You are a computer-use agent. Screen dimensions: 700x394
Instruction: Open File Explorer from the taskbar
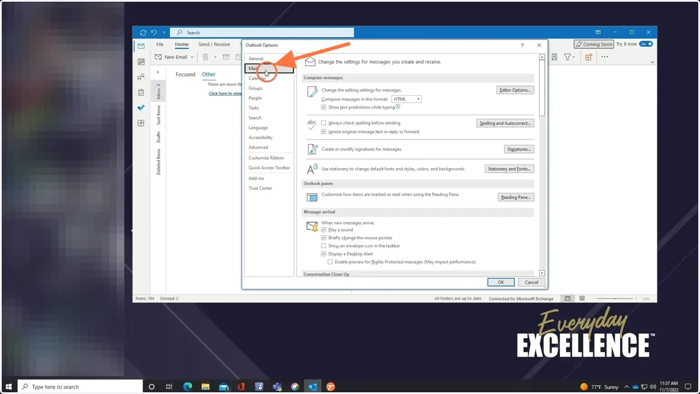pos(205,386)
